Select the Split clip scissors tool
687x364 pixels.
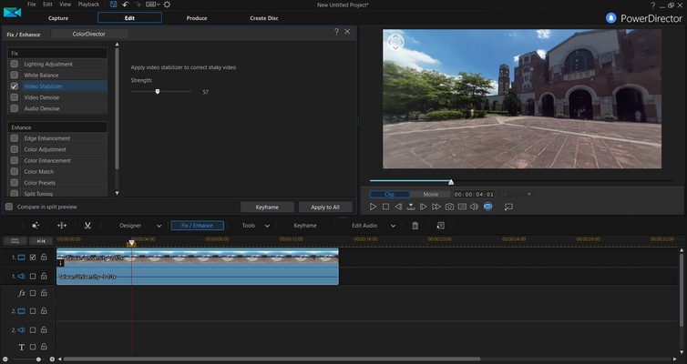(x=87, y=225)
